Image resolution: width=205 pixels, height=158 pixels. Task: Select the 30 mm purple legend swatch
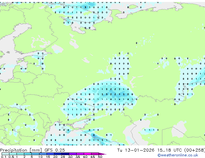73,154
